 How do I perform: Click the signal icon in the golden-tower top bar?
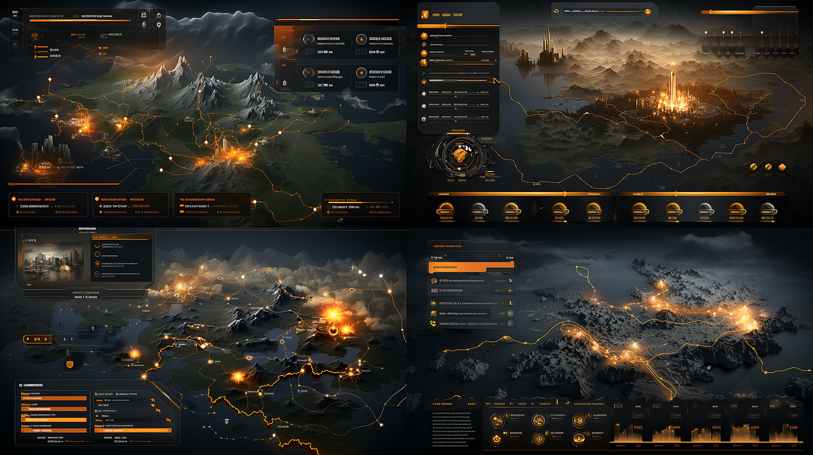556,11
